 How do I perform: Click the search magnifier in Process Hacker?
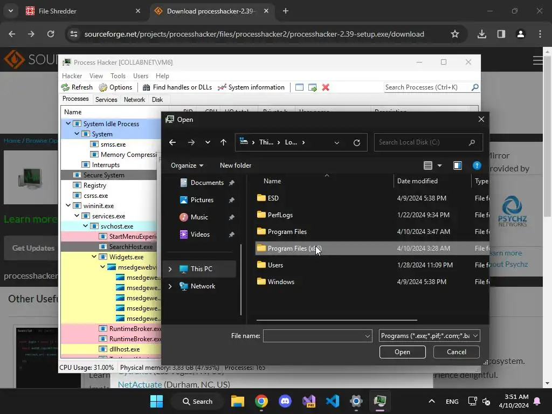coord(475,87)
